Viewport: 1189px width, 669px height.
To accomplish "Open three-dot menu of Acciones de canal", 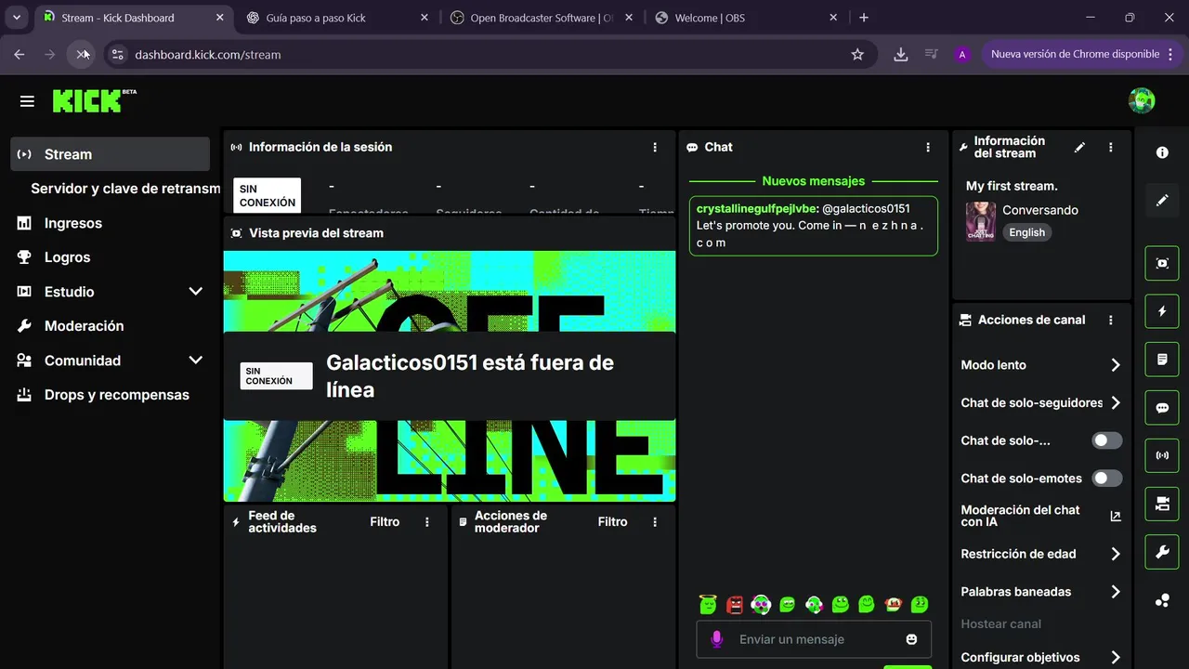I will [1111, 320].
